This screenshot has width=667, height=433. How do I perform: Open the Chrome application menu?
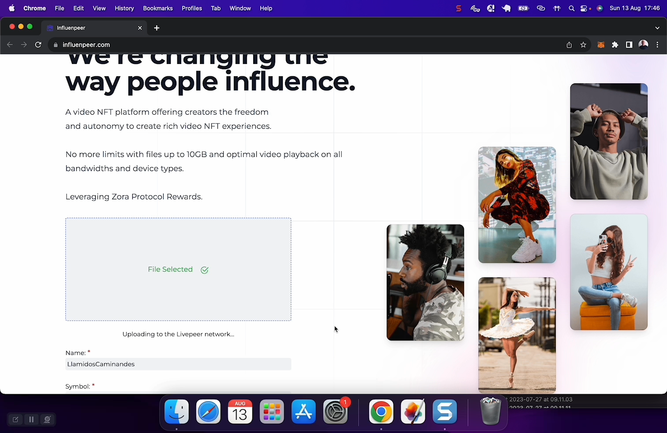pos(35,8)
